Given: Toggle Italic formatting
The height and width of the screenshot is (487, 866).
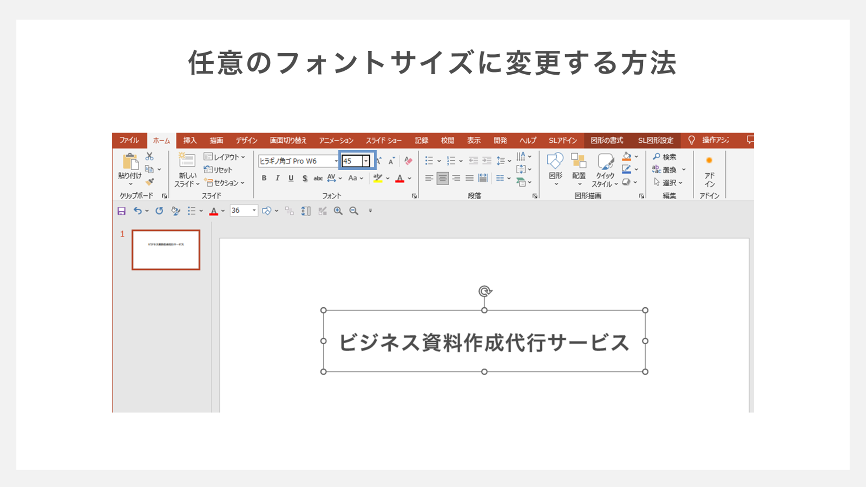Looking at the screenshot, I should click(x=277, y=178).
